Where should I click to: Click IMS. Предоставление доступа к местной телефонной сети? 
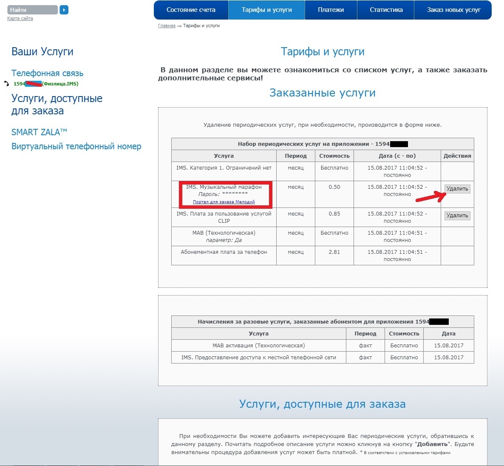pos(258,358)
